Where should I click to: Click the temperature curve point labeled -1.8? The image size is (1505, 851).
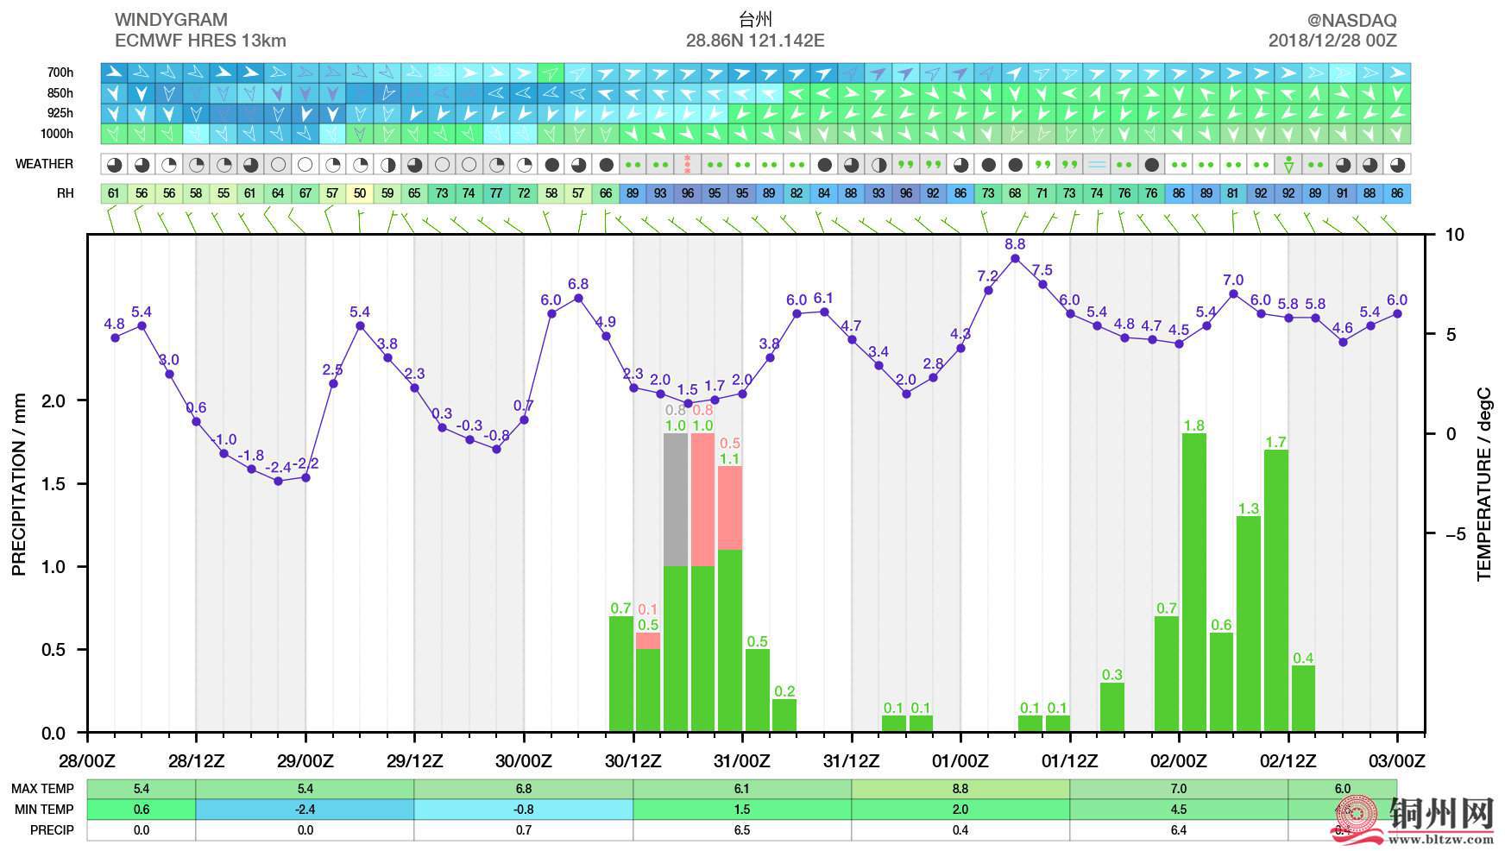click(251, 469)
